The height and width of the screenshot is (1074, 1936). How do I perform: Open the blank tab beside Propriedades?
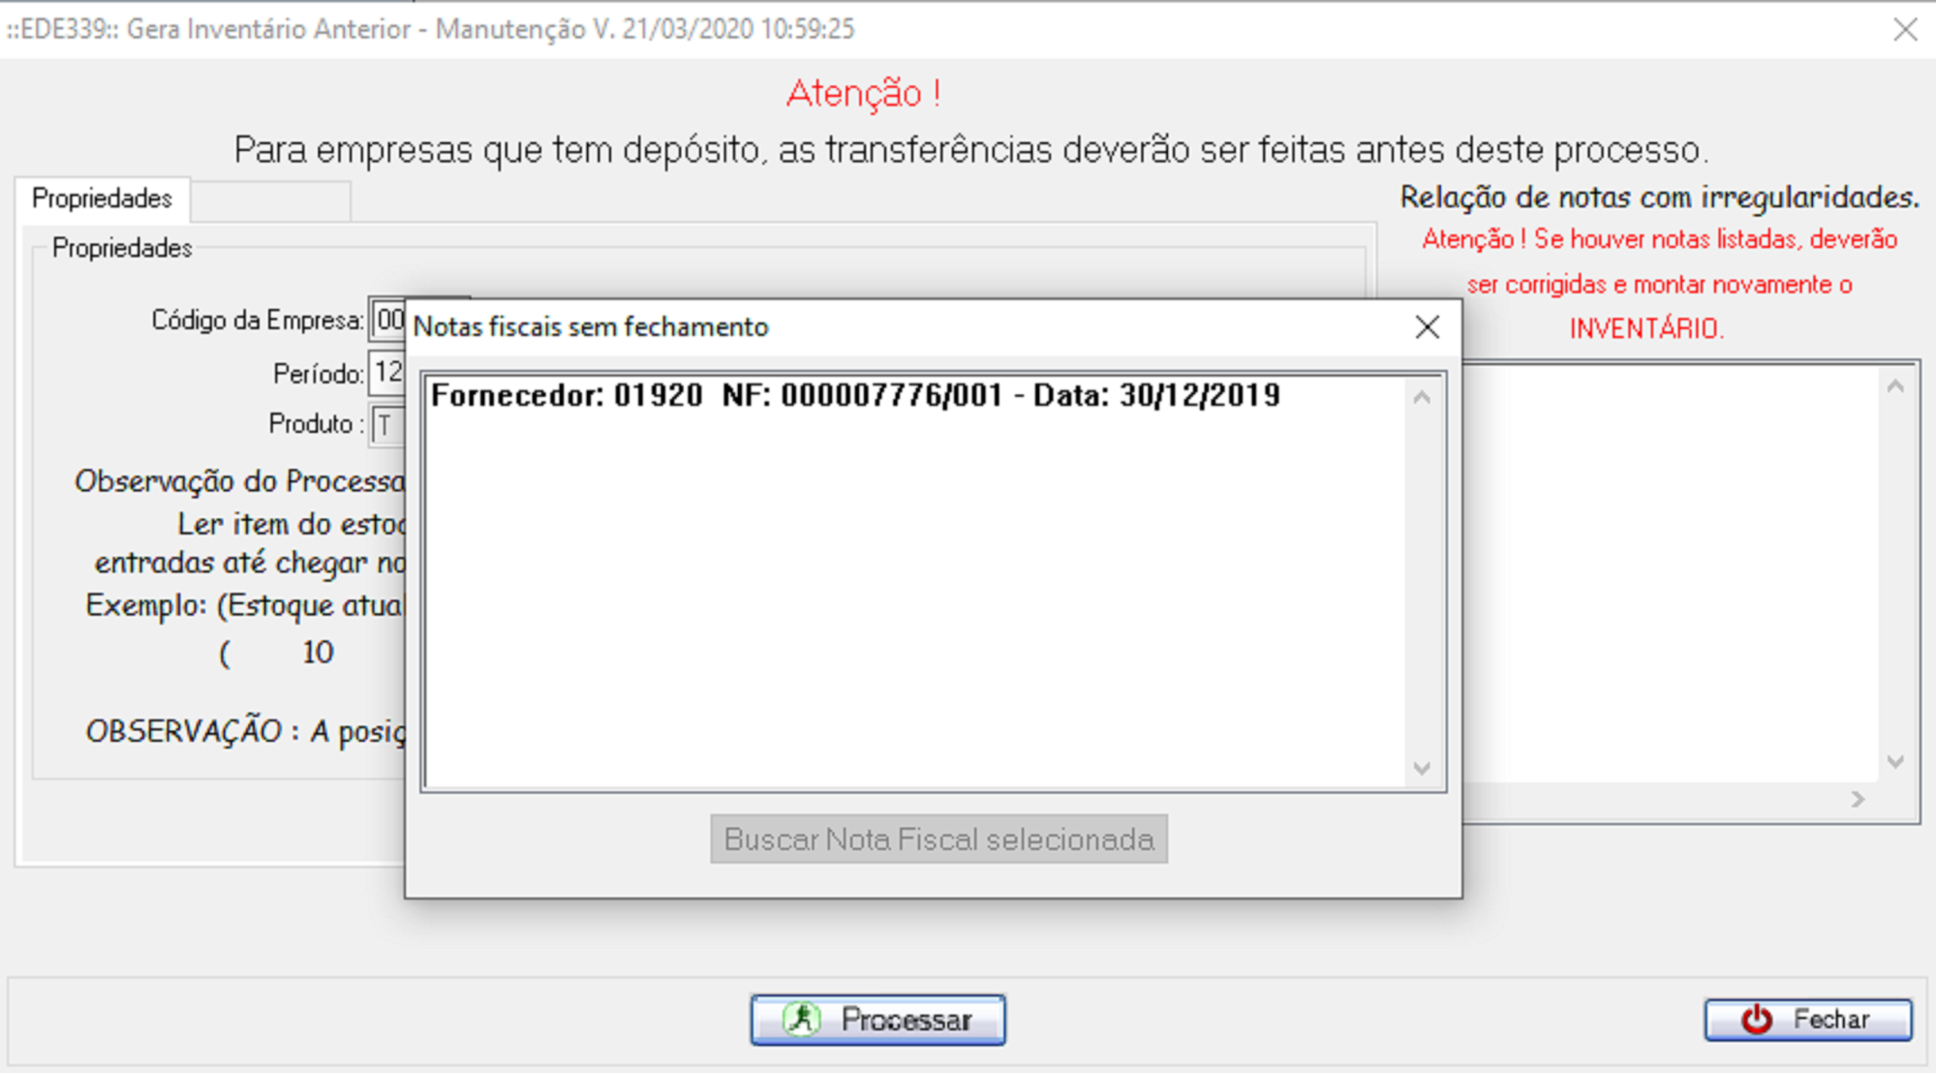pyautogui.click(x=270, y=200)
